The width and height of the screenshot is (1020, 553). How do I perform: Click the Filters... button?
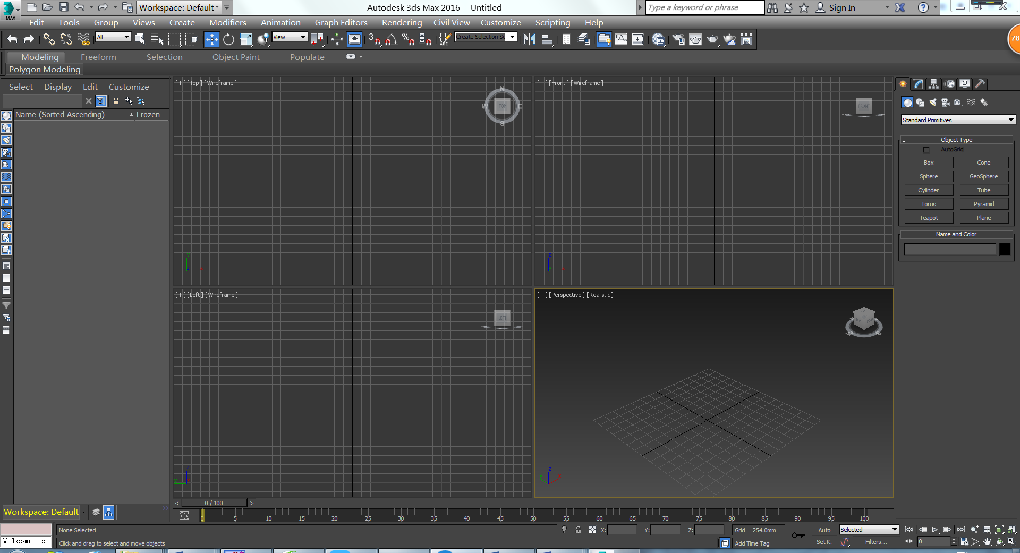pos(875,542)
